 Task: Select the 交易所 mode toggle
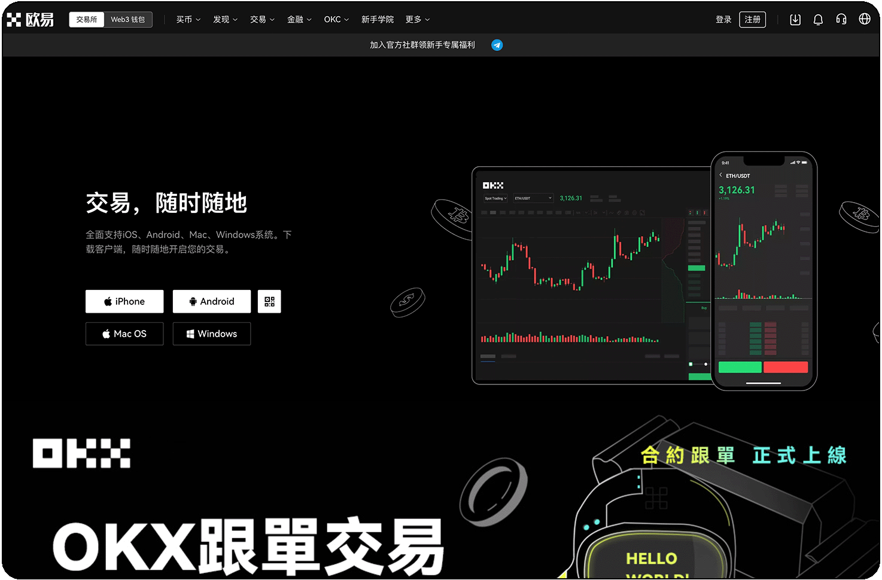pyautogui.click(x=86, y=19)
